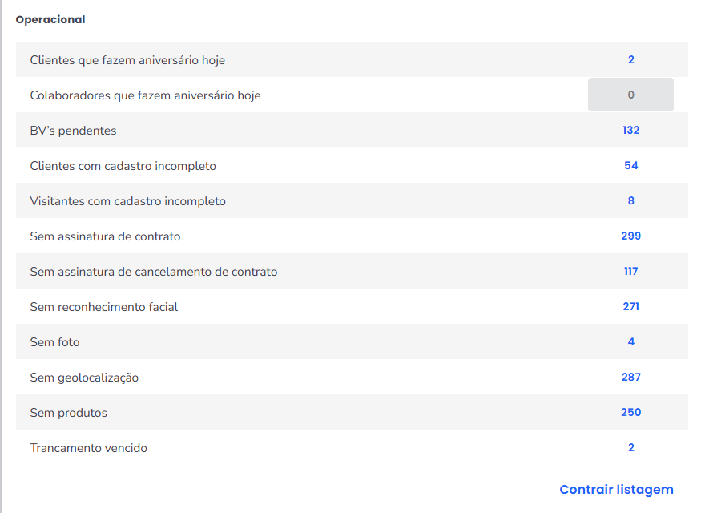Click the "Trancamento vencido" row label
Image resolution: width=701 pixels, height=513 pixels.
pyautogui.click(x=89, y=448)
